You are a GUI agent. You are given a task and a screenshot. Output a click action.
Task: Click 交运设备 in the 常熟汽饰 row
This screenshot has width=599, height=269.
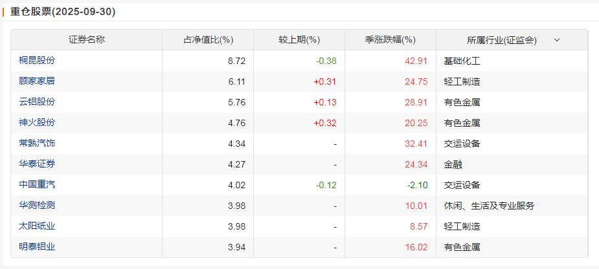point(462,144)
